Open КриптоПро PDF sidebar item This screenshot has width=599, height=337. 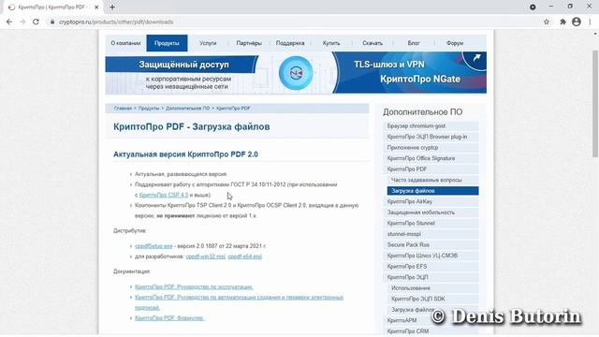(431, 168)
